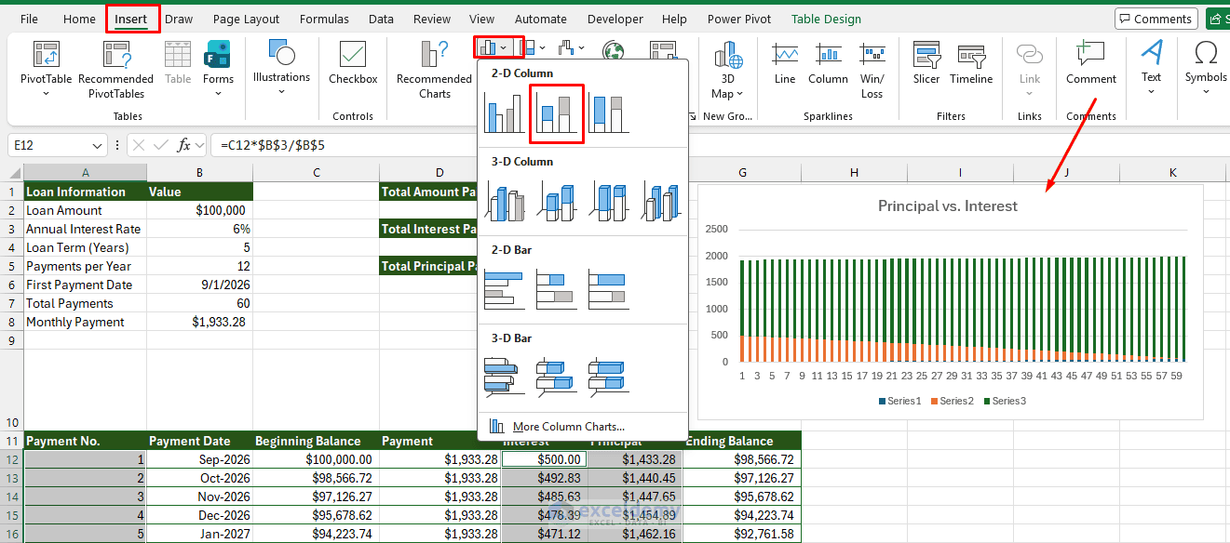
Task: Go to the Table Design tab
Action: point(826,19)
